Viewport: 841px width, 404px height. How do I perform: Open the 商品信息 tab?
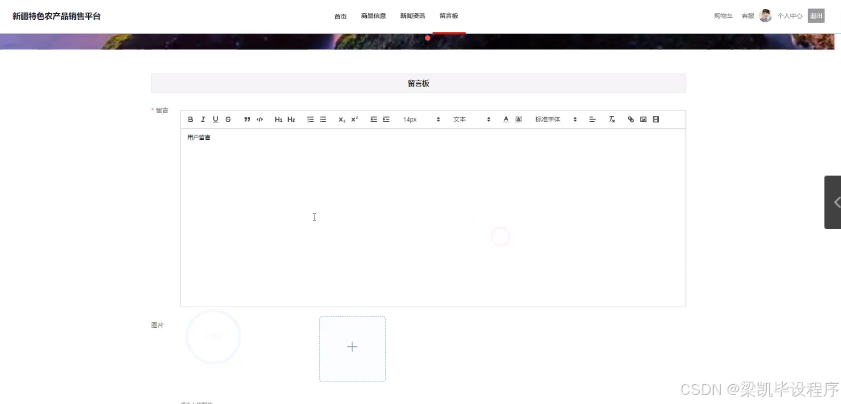click(x=373, y=16)
